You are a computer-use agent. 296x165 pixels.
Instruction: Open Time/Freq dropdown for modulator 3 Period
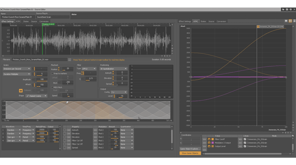[x=28, y=137]
